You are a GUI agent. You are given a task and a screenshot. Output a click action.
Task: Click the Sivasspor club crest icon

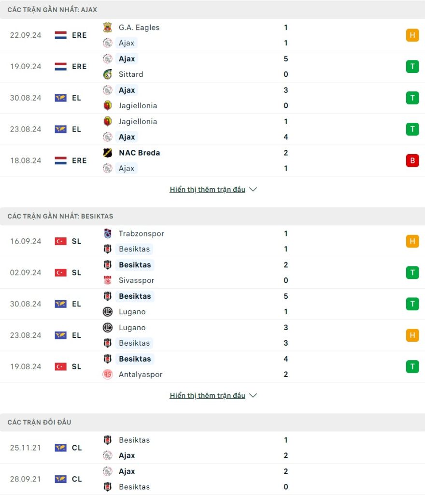click(x=108, y=280)
